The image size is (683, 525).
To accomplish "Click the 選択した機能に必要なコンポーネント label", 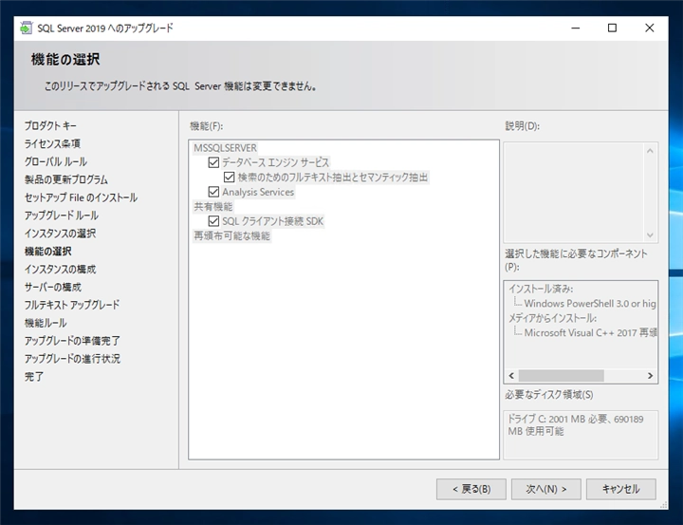I will click(x=577, y=260).
